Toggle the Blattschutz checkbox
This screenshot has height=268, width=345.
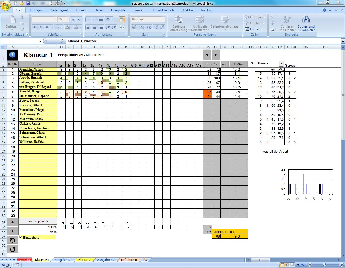[x=21, y=237]
